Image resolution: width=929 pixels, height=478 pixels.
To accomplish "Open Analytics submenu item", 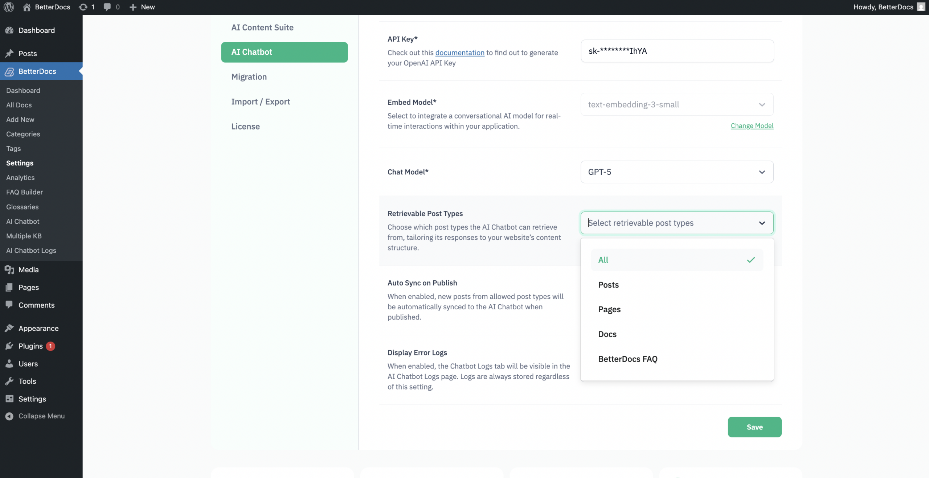I will coord(20,177).
